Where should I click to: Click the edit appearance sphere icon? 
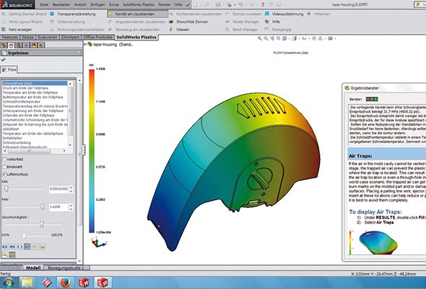[x=314, y=38]
